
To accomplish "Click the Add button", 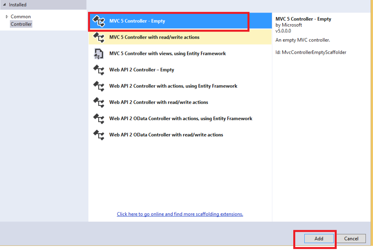I will click(x=319, y=239).
